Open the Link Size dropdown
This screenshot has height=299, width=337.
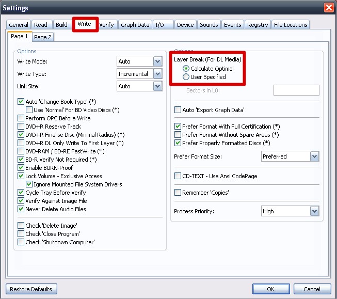[158, 86]
